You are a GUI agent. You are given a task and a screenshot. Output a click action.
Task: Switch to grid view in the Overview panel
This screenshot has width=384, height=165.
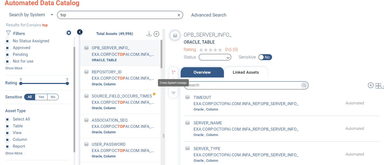378,86
